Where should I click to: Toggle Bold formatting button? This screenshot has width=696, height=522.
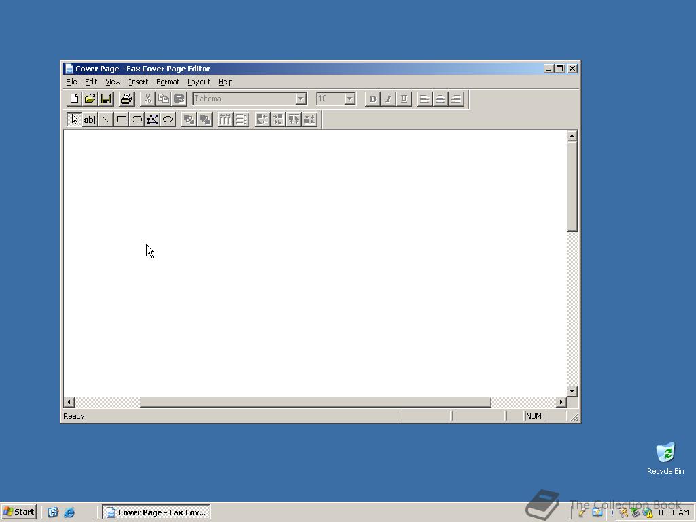click(372, 99)
